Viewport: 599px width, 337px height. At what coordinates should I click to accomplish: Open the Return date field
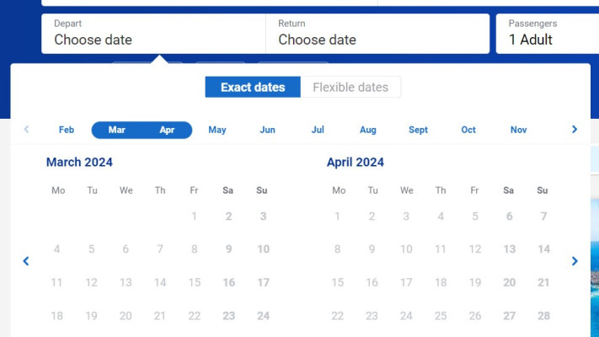377,34
